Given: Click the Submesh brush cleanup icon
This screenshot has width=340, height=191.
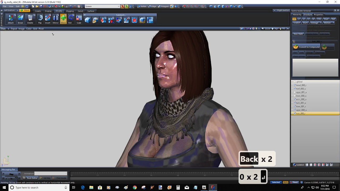Looking at the screenshot, I should 95,20.
